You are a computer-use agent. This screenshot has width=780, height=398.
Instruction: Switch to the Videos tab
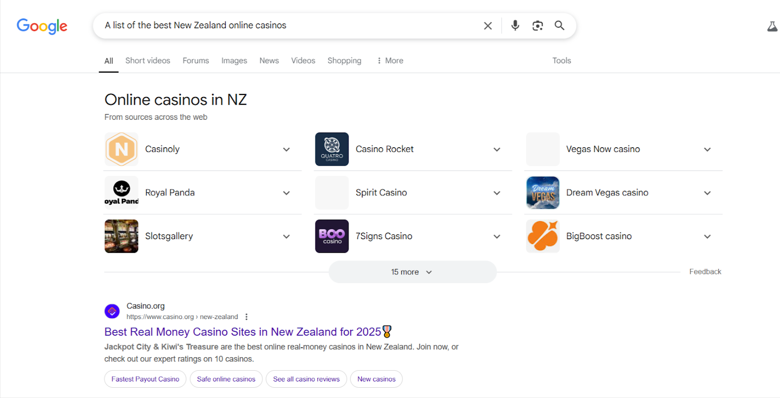click(303, 60)
